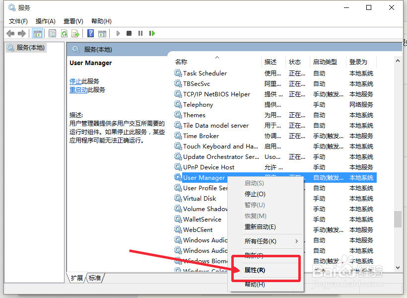Image resolution: width=407 pixels, height=298 pixels.
Task: Click the Start Service playback icon
Action: tap(118, 33)
